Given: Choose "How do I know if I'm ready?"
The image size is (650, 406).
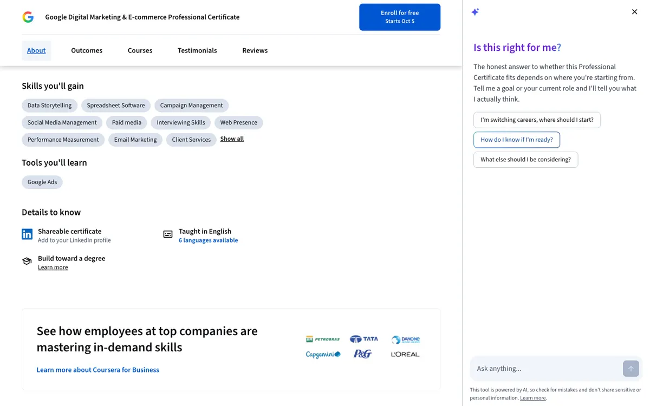Looking at the screenshot, I should pyautogui.click(x=517, y=140).
